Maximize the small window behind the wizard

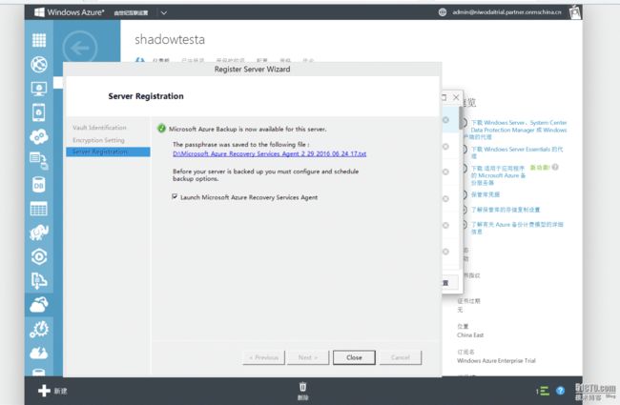(444, 97)
